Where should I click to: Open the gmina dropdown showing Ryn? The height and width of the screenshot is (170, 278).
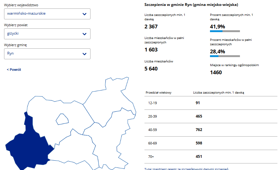[47, 54]
